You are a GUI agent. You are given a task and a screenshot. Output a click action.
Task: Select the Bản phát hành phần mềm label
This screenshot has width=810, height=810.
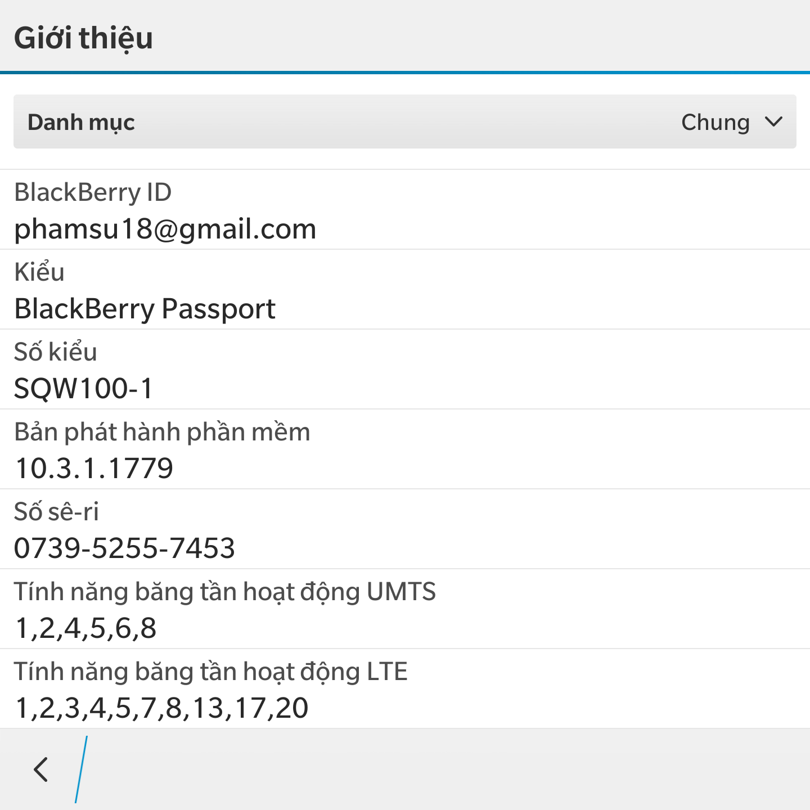tap(162, 432)
